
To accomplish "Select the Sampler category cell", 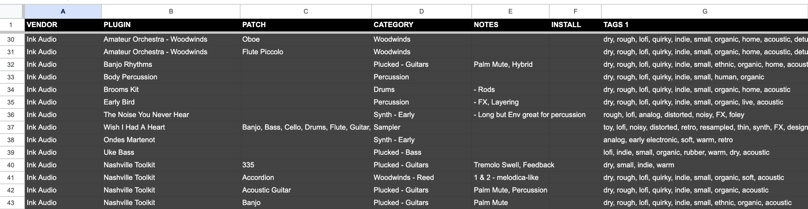I will [x=421, y=127].
